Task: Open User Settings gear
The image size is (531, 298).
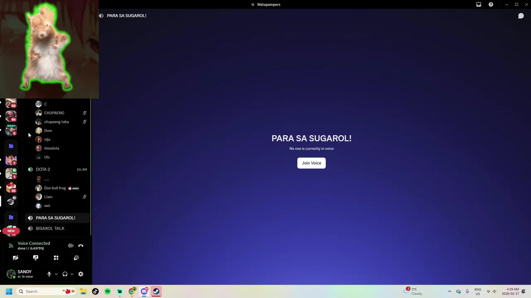Action: point(80,274)
